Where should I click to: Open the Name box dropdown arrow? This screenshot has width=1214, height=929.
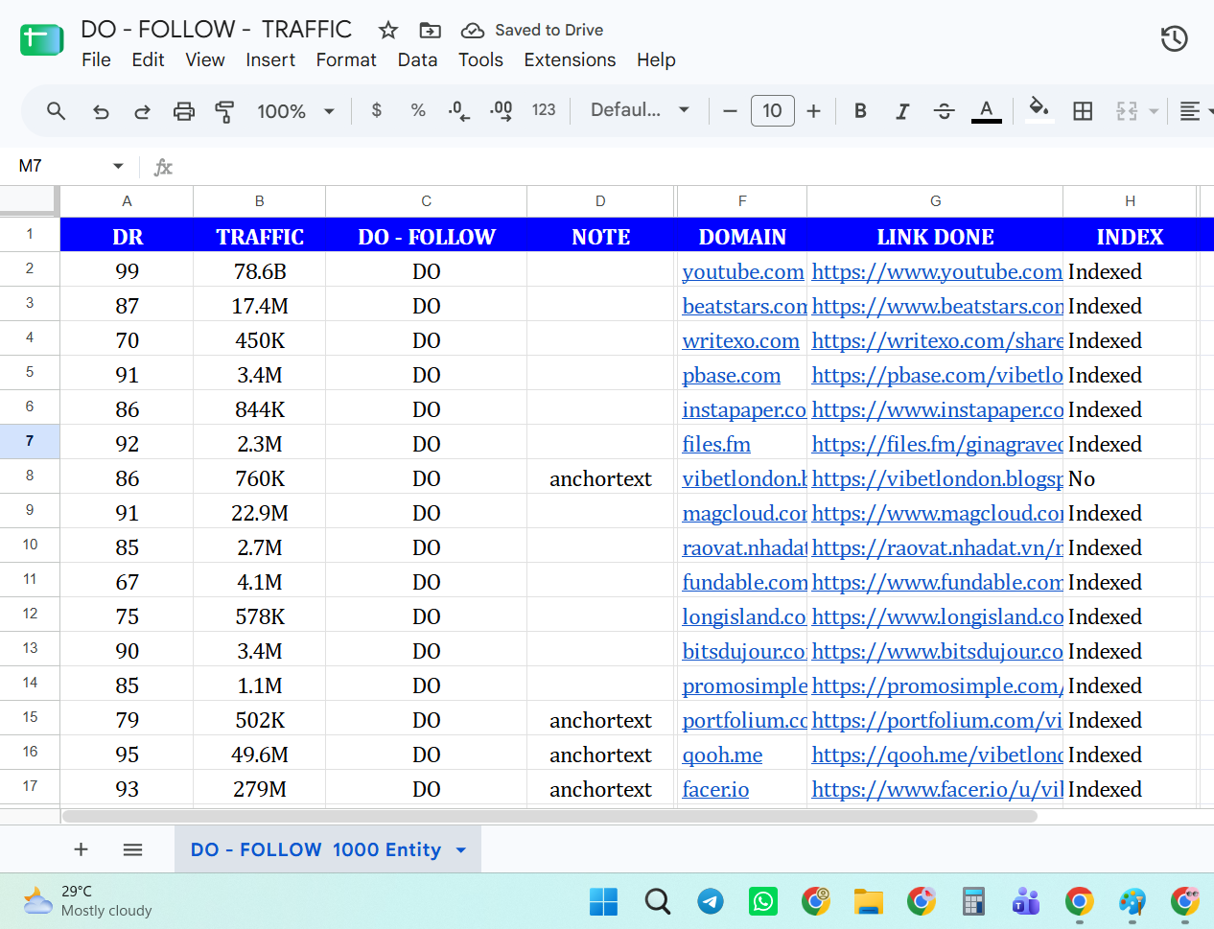tap(118, 166)
